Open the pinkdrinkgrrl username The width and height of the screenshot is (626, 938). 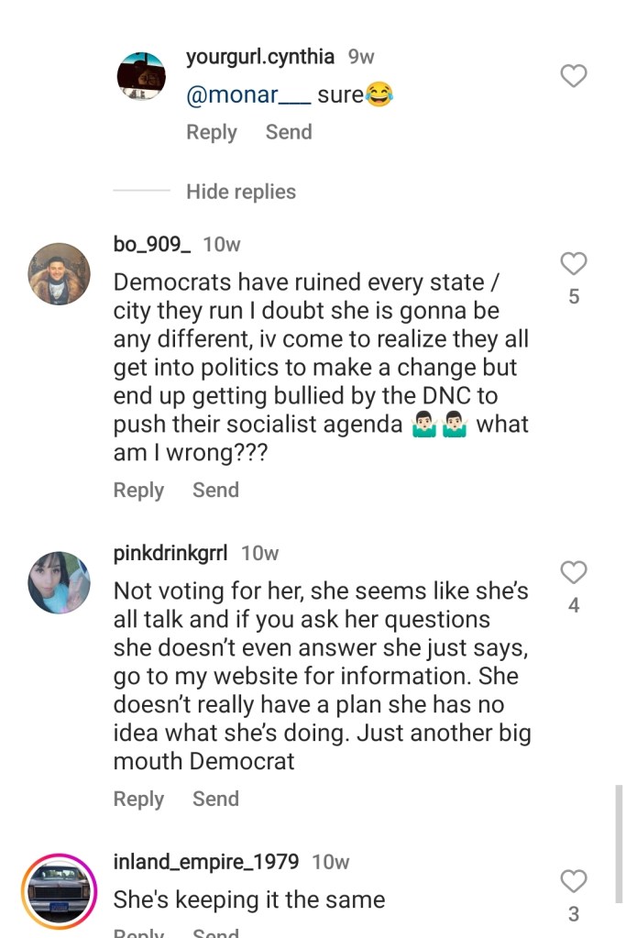[170, 553]
